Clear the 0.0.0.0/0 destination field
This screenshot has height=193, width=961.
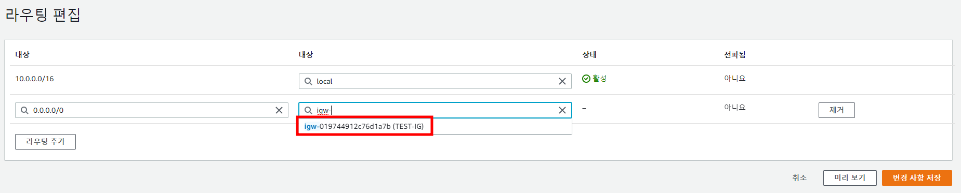(x=279, y=110)
